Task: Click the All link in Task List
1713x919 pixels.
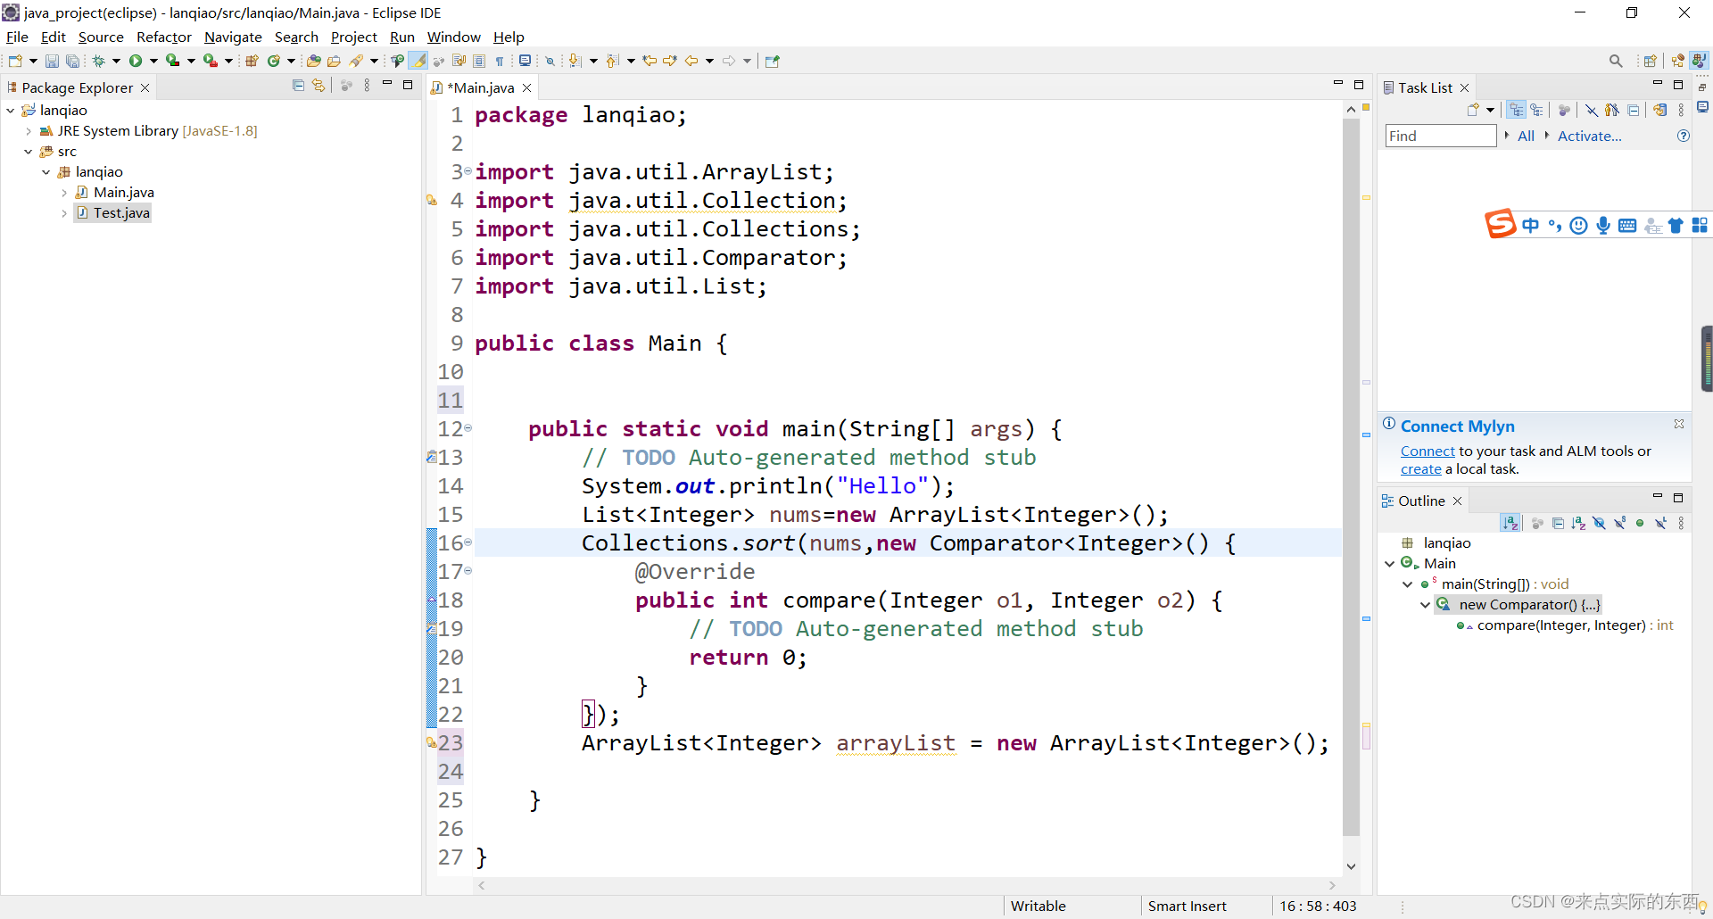Action: click(x=1526, y=136)
